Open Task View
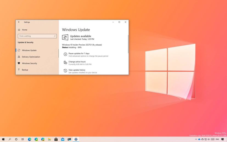Viewport: 227px width, 142px height. tap(23, 139)
